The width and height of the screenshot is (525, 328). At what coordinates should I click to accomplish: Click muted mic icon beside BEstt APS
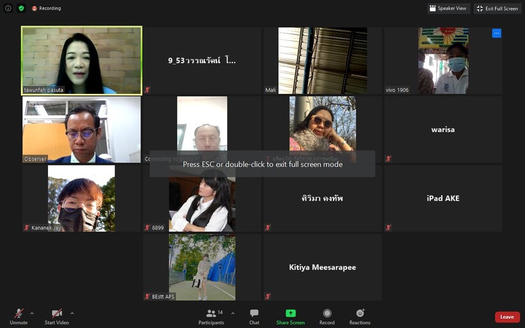[x=147, y=297]
